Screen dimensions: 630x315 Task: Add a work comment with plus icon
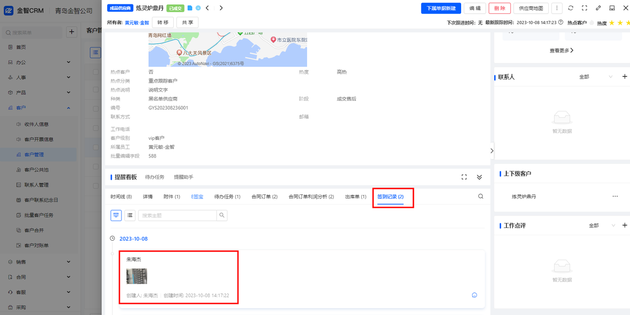pos(625,225)
